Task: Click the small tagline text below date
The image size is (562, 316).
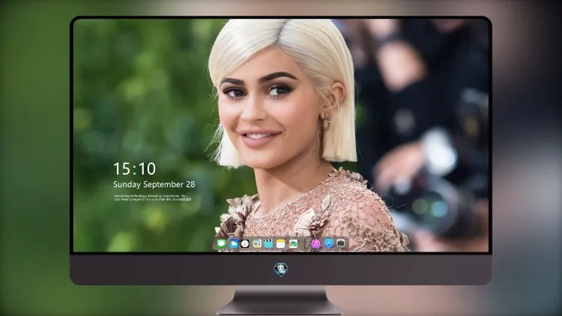Action: coord(152,198)
